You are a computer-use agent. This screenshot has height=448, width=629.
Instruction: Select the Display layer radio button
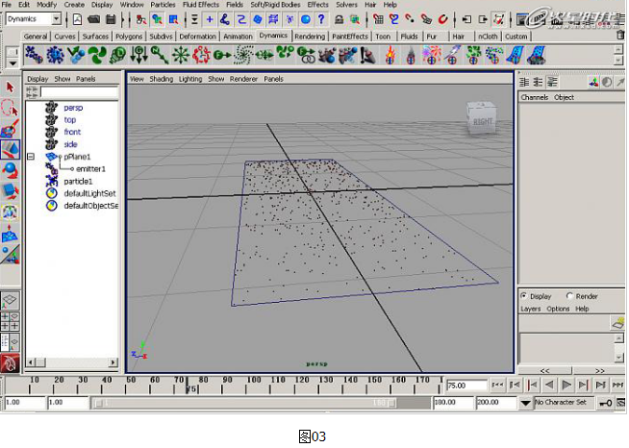(x=523, y=296)
